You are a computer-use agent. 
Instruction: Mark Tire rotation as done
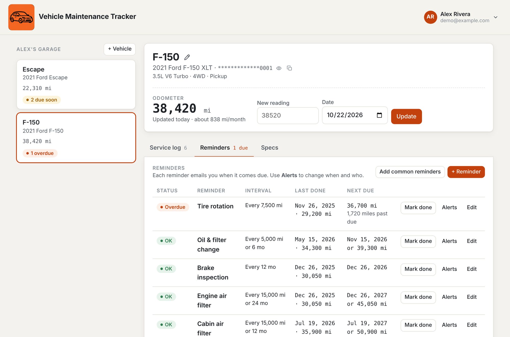click(x=418, y=208)
